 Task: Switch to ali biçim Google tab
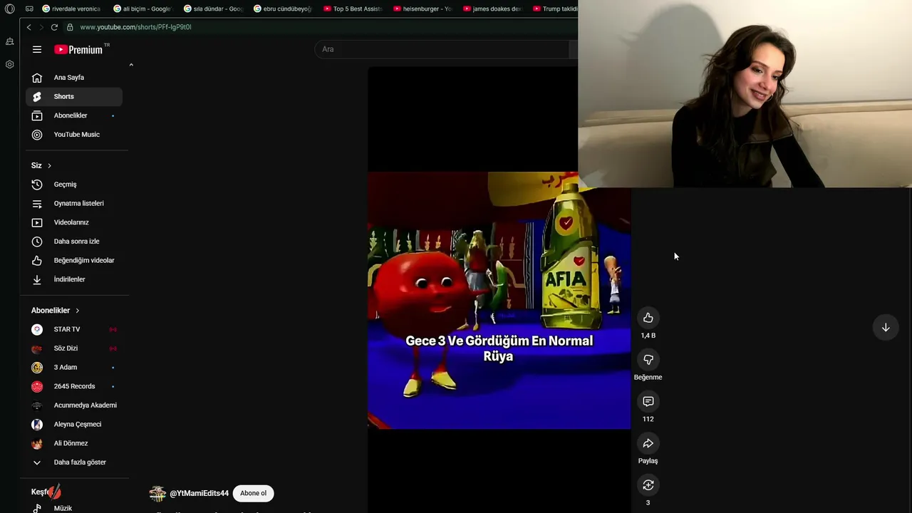pyautogui.click(x=142, y=9)
